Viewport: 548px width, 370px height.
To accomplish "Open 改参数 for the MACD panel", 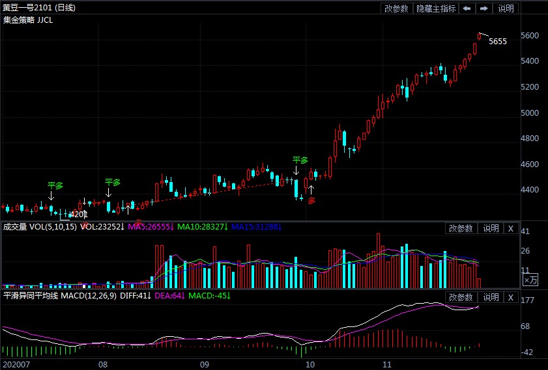I will 461,297.
